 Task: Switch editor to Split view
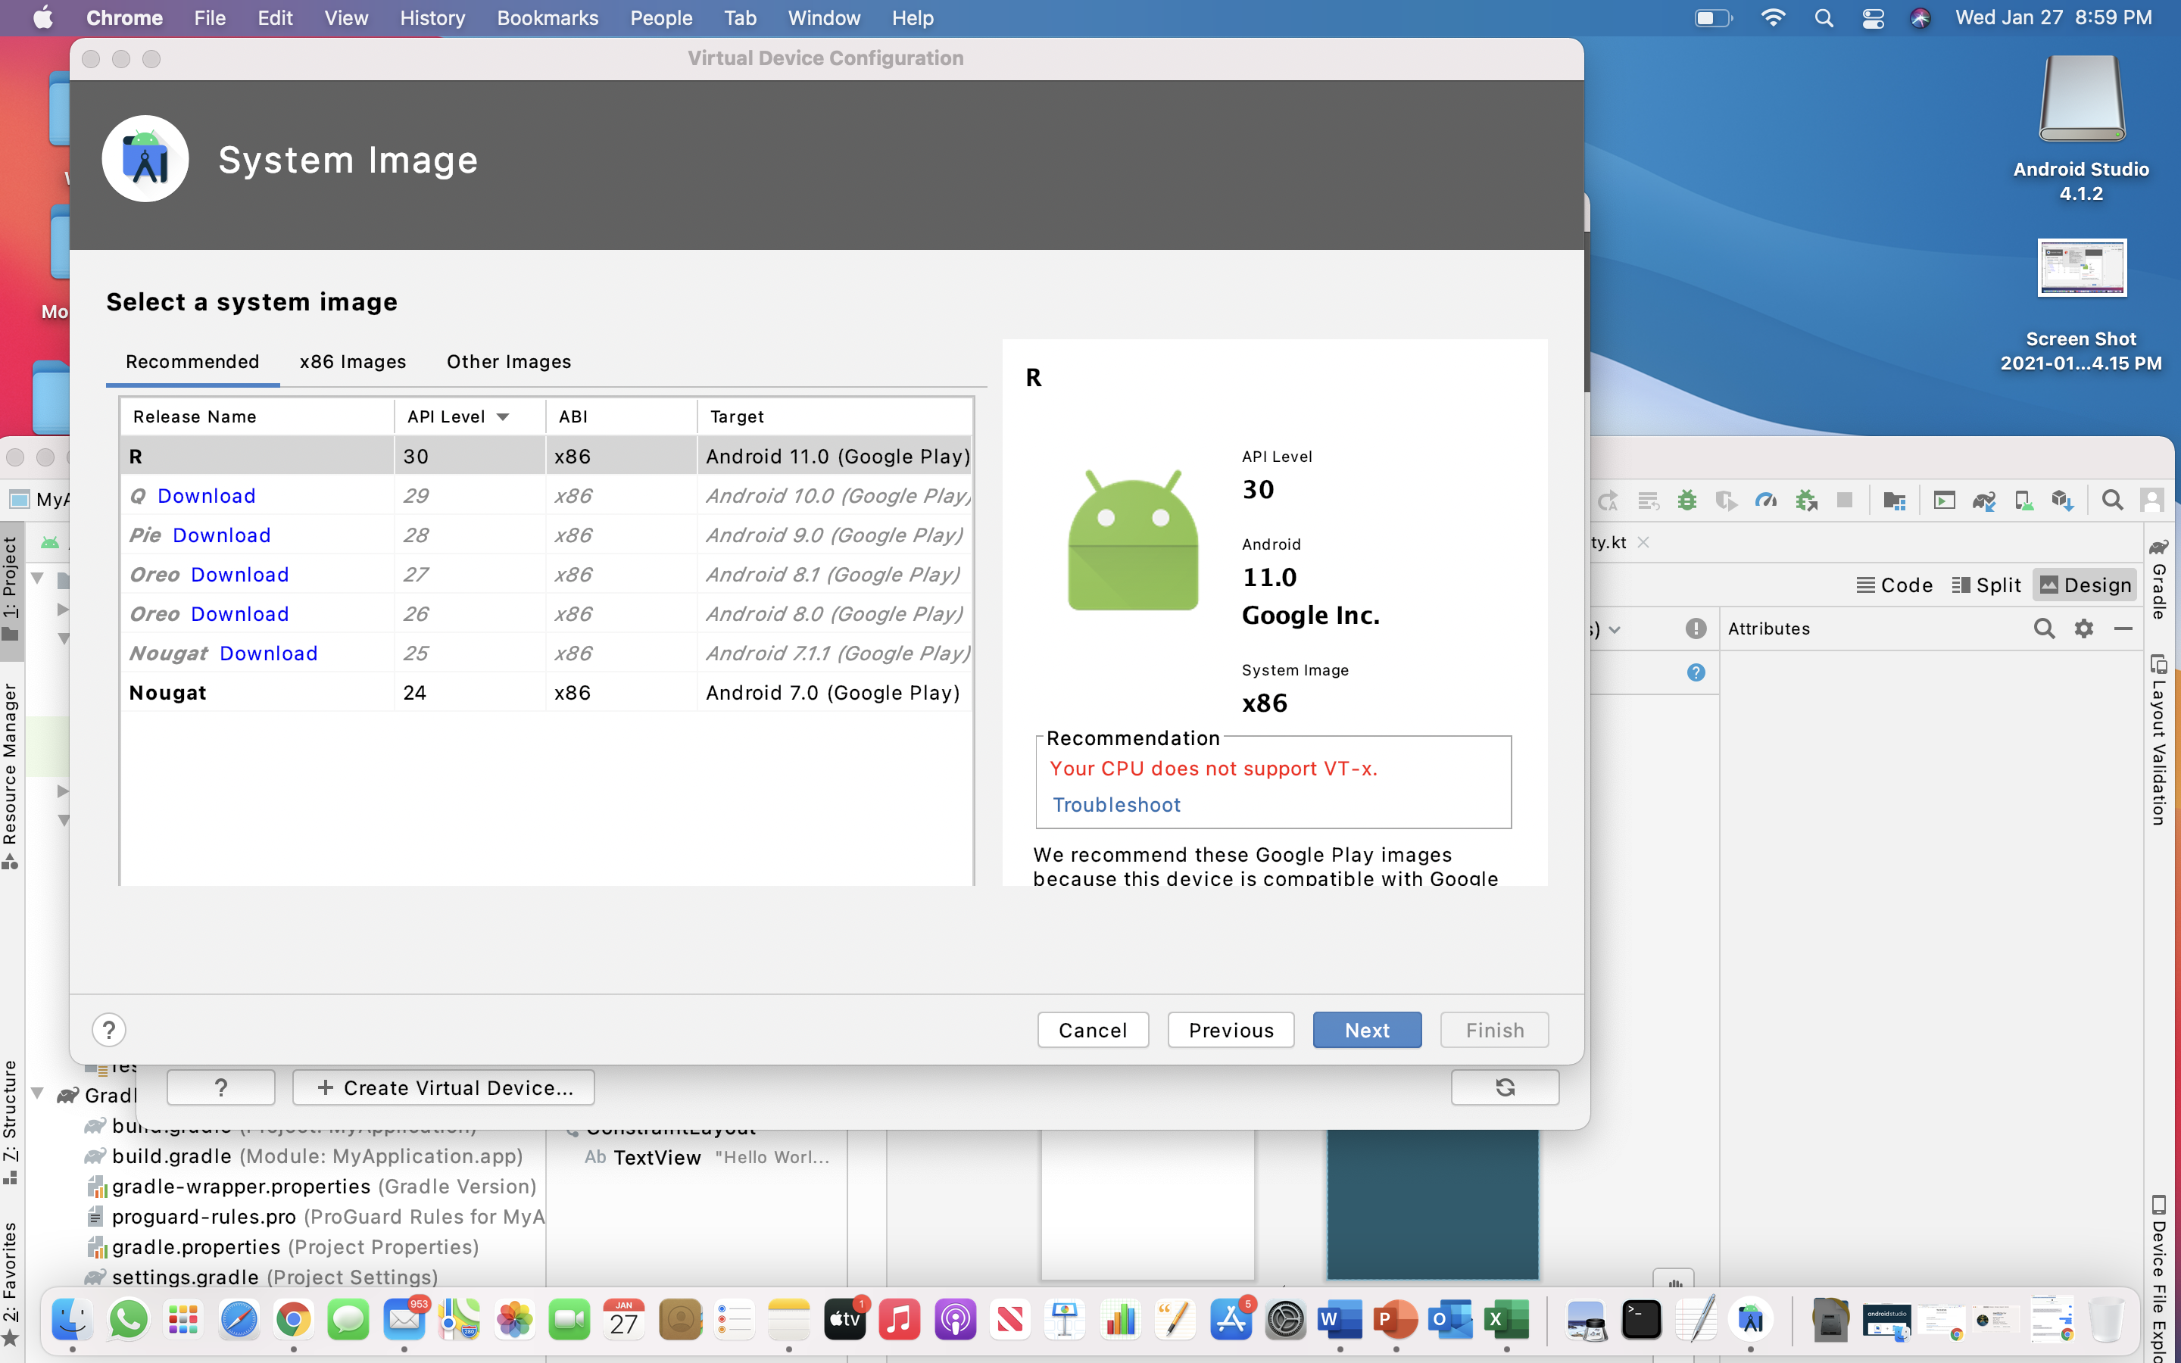(x=1986, y=585)
